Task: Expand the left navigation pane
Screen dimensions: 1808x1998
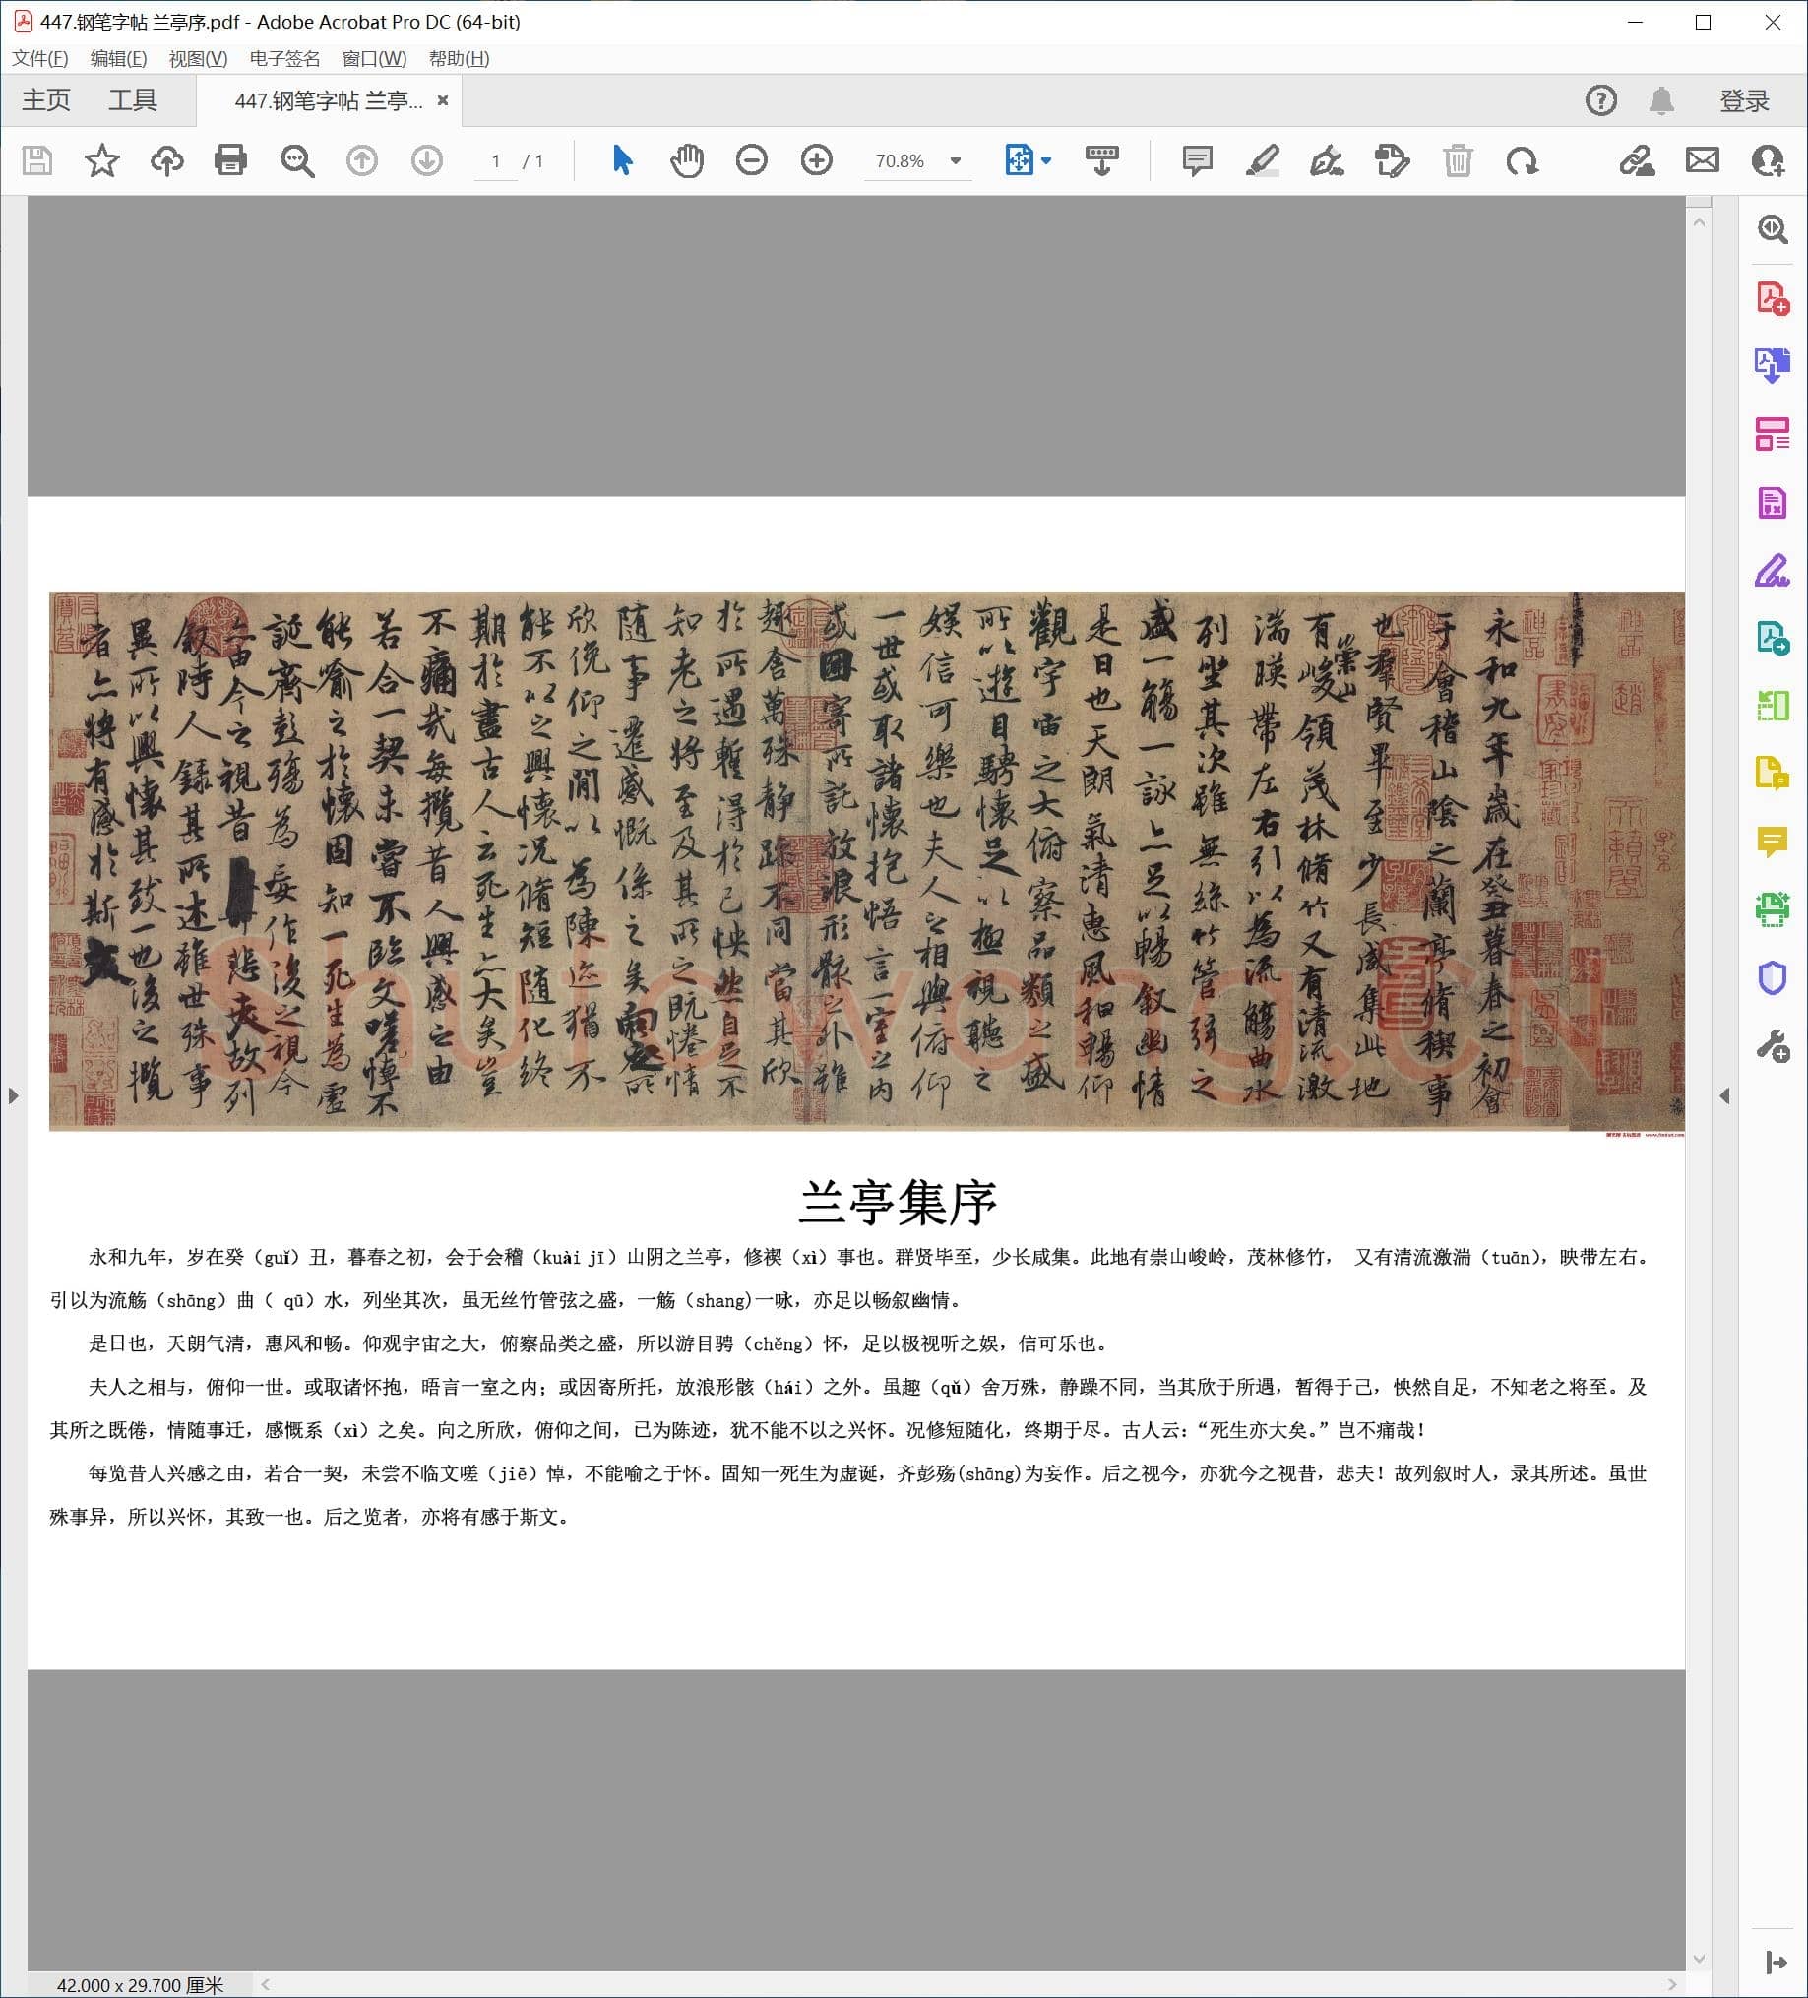Action: click(x=14, y=1095)
